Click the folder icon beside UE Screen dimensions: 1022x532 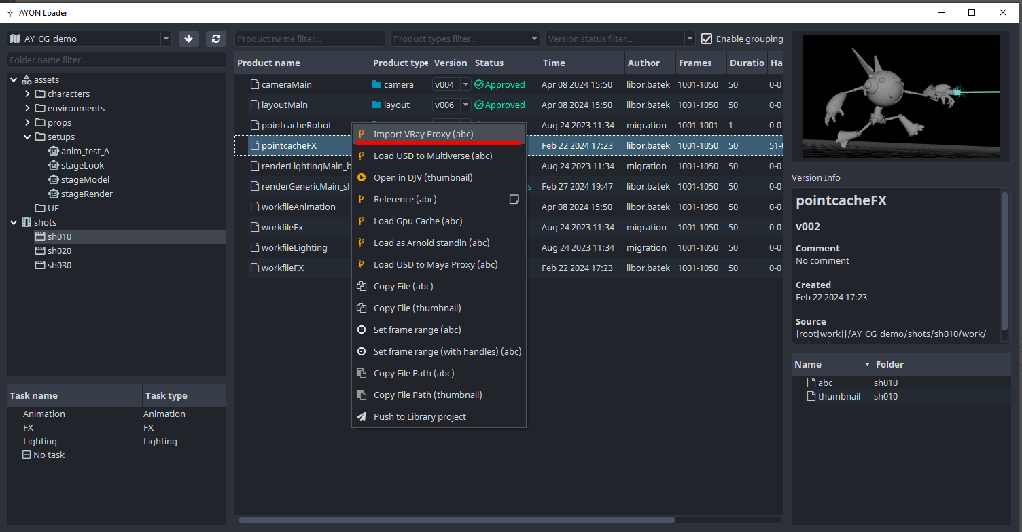click(39, 208)
